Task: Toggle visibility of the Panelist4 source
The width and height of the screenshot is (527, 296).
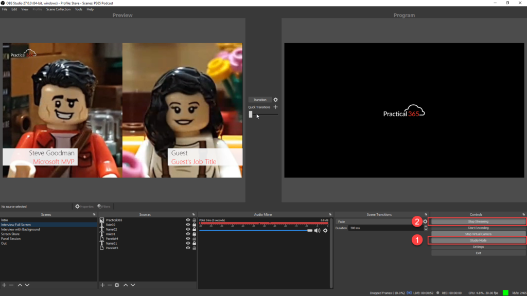Action: click(x=188, y=238)
